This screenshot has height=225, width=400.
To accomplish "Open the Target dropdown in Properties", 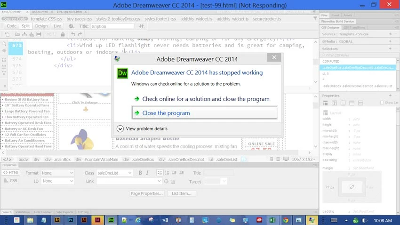I will pos(216,181).
